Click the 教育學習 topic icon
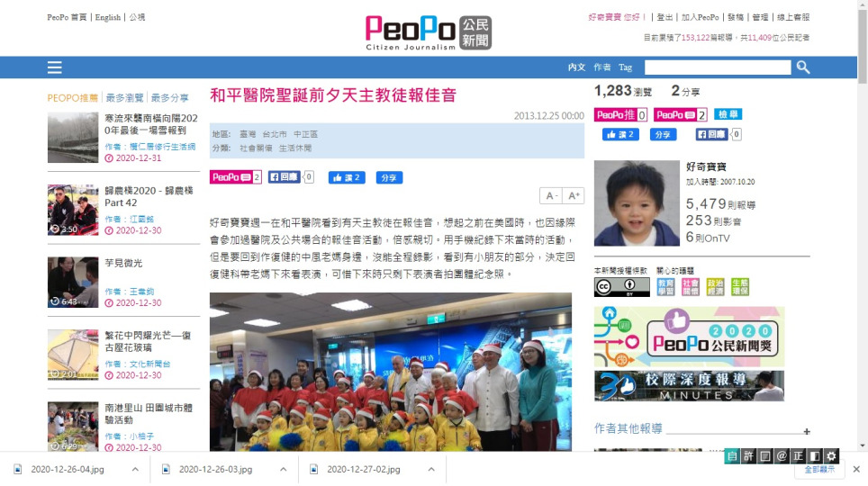Viewport: 868px width, 486px height. 665,287
